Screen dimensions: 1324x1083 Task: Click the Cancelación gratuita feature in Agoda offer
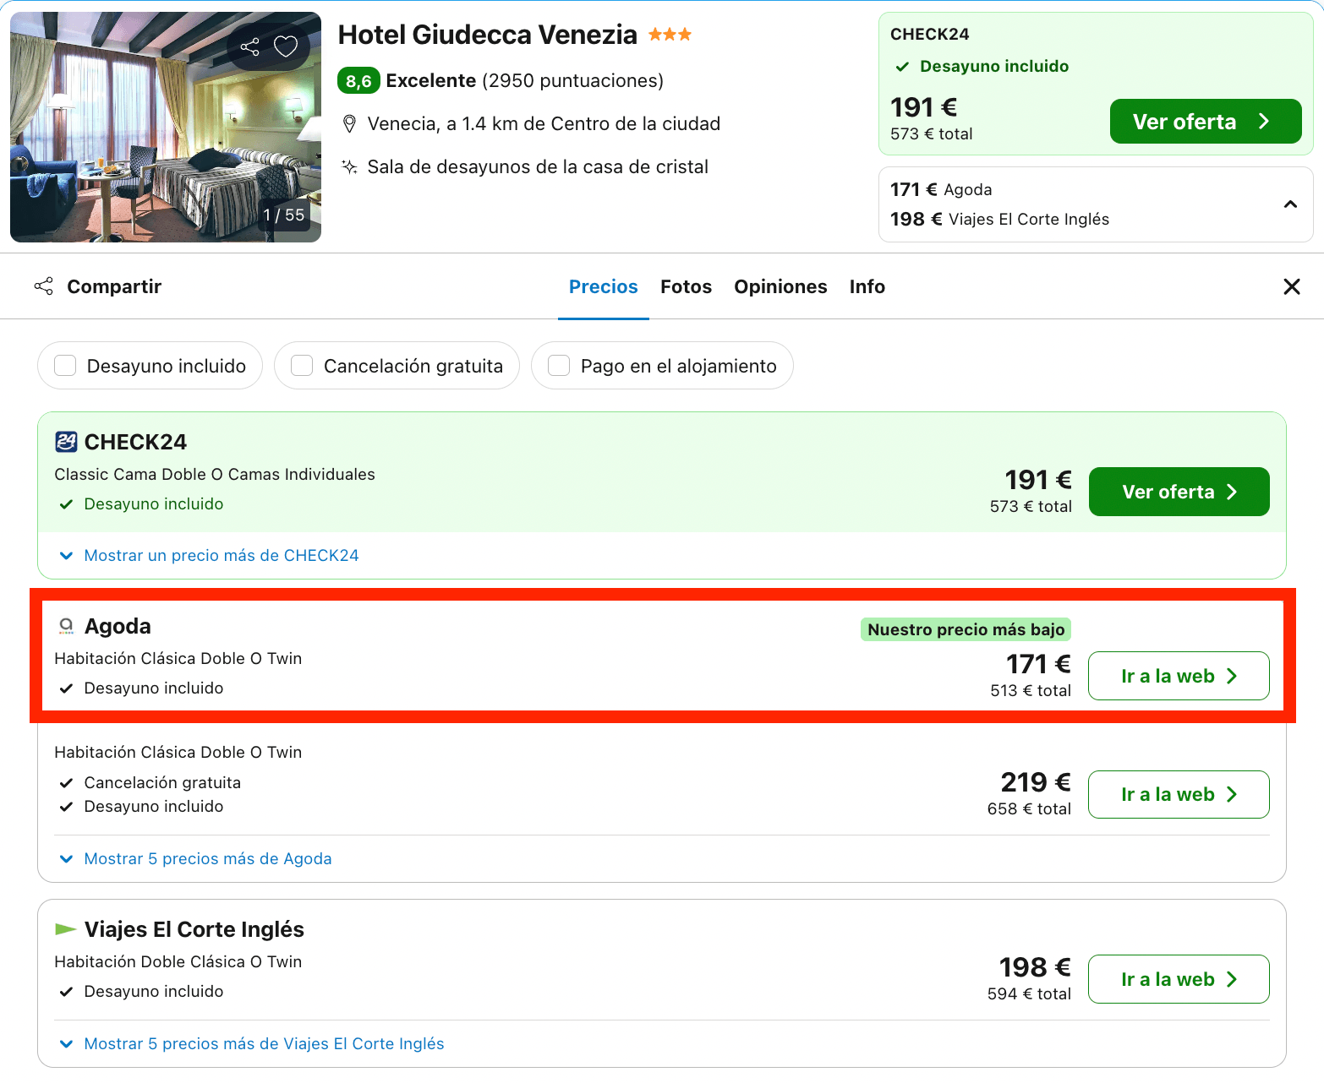pos(162,783)
